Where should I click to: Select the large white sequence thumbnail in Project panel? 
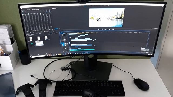pos(39,43)
